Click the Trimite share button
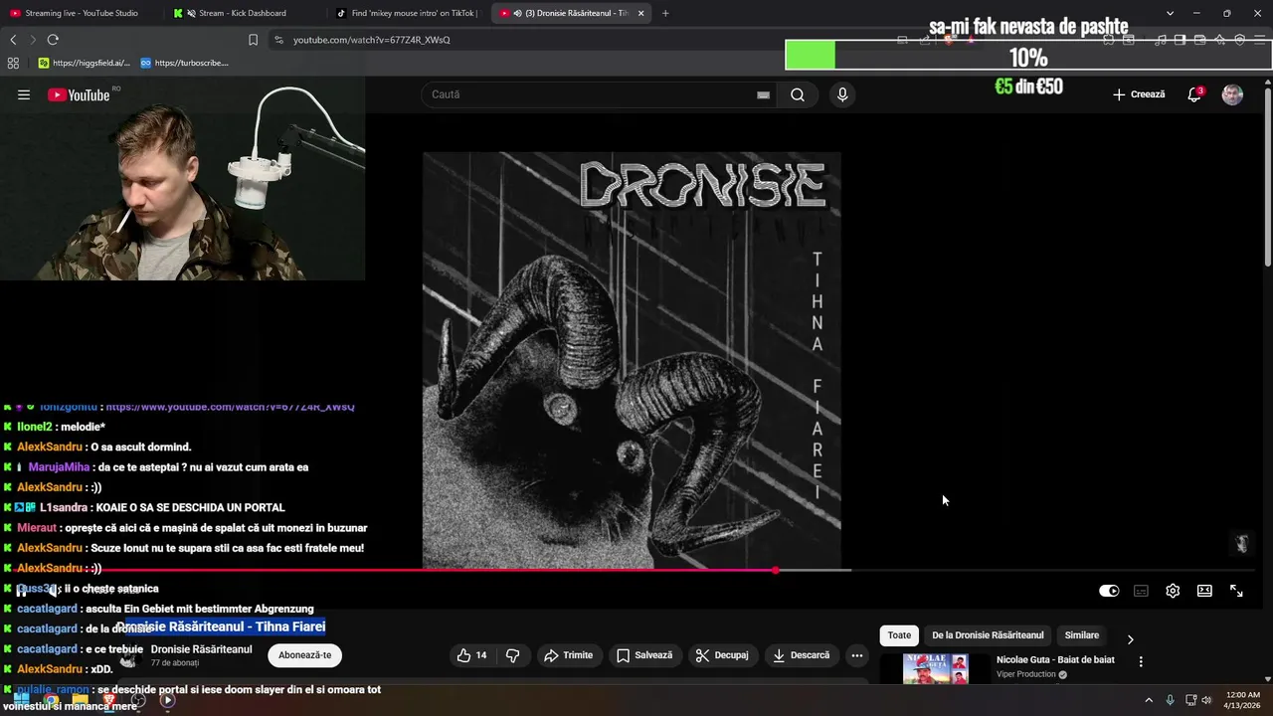The height and width of the screenshot is (716, 1273). point(569,655)
